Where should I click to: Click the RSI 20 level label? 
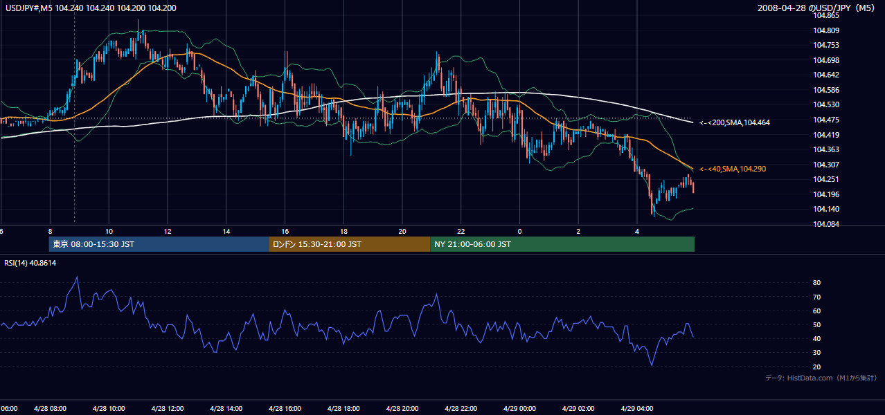pos(817,367)
